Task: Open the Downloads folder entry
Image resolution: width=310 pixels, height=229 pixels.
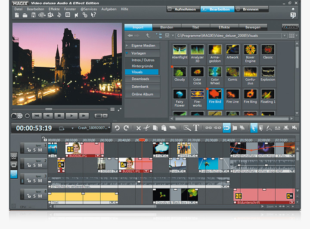Action: [x=143, y=79]
